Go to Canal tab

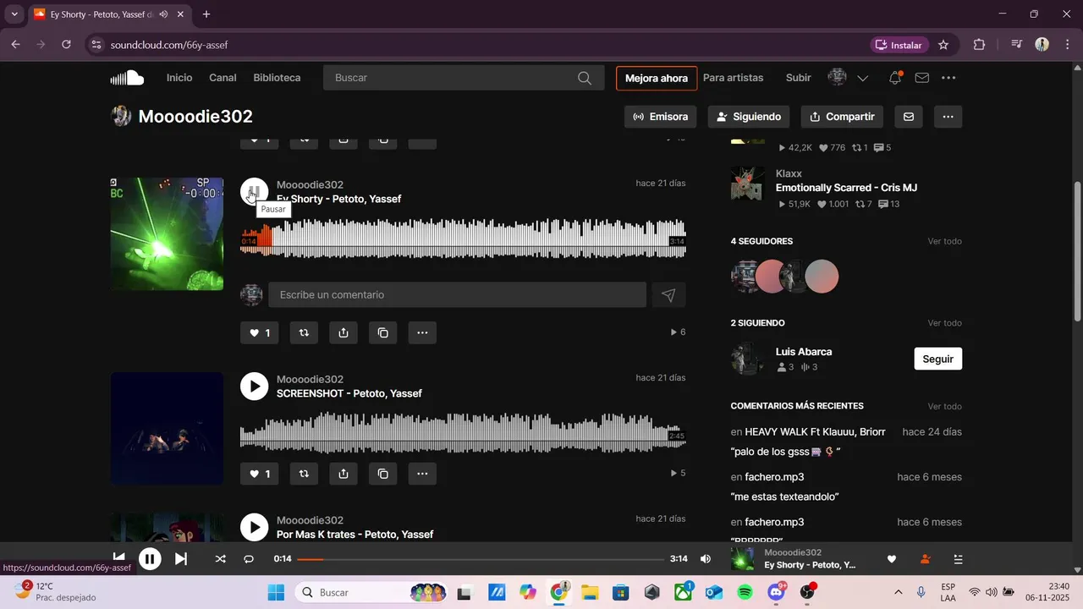pyautogui.click(x=223, y=78)
